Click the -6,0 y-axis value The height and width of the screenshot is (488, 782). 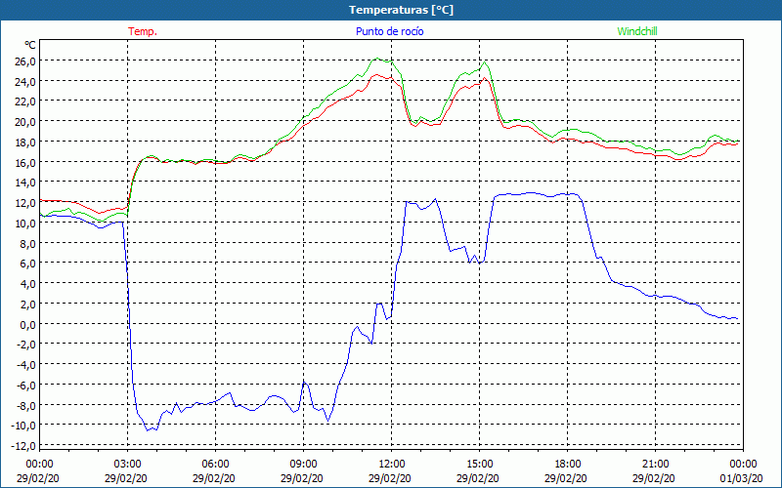coord(27,385)
